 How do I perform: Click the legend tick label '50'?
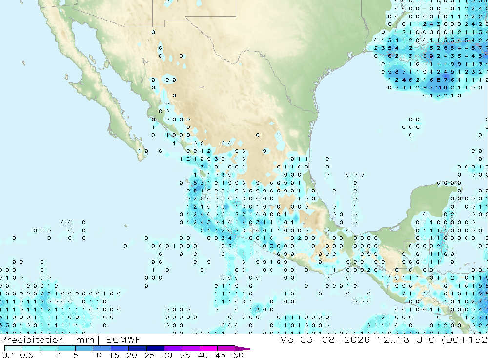(238, 355)
